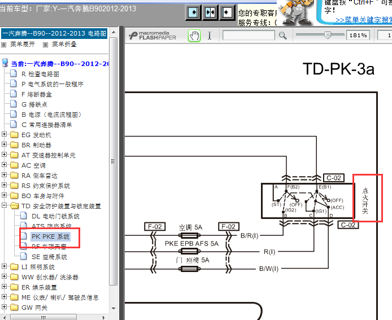The width and height of the screenshot is (392, 320).
Task: Expand the BR 制动器 tree node
Action: 4,144
